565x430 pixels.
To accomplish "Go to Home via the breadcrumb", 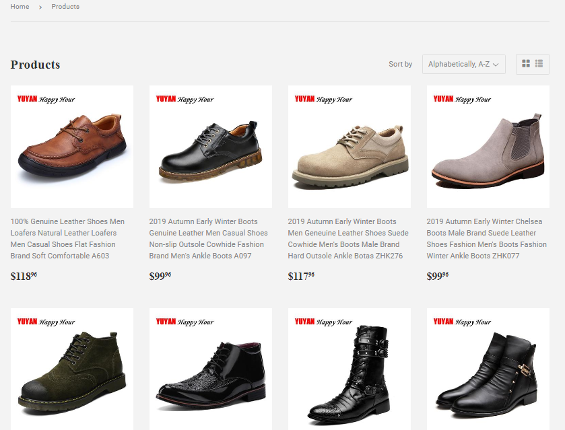I will (x=20, y=6).
